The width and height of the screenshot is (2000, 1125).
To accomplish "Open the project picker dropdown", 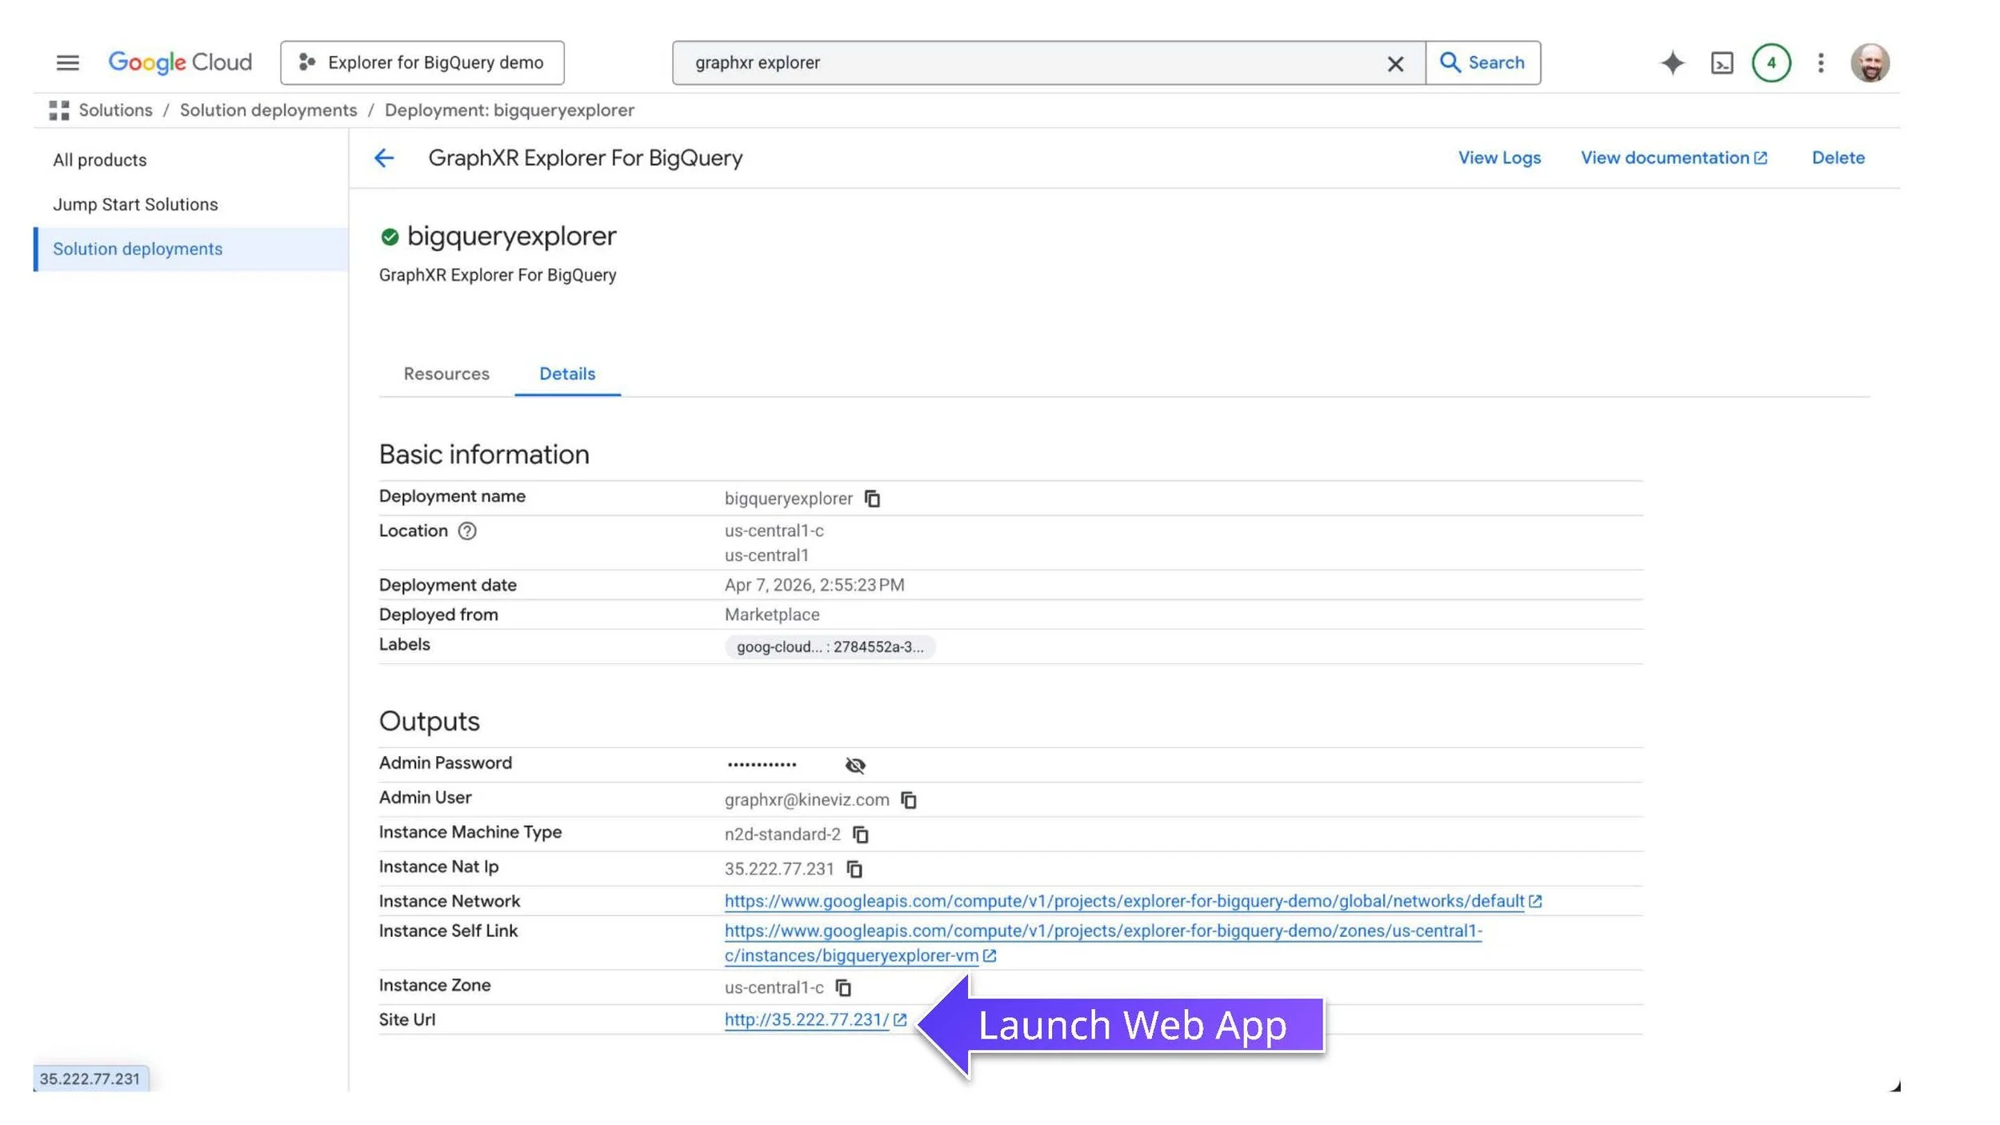I will pyautogui.click(x=422, y=62).
